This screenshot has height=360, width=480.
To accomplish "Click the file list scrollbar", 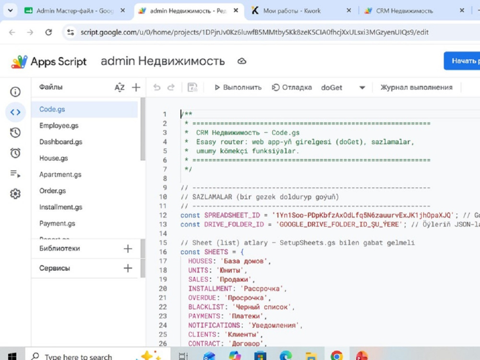I will 143,129.
